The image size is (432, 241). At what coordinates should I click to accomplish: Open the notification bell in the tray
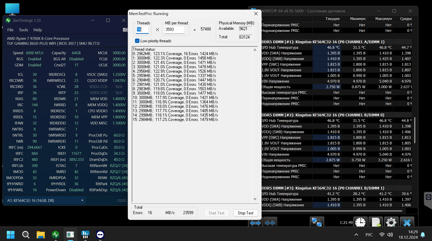[x=423, y=235]
